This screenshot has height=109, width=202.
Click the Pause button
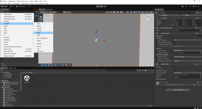[101, 6]
